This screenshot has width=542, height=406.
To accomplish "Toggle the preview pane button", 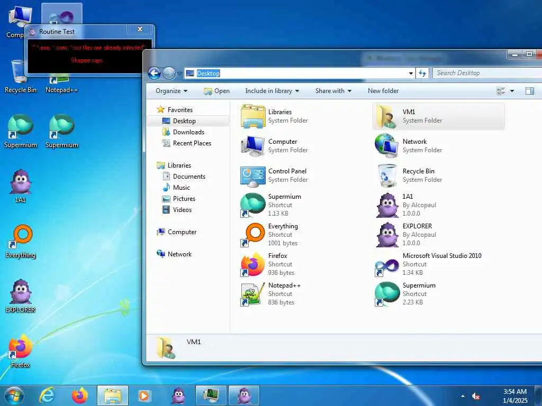I will pyautogui.click(x=529, y=91).
